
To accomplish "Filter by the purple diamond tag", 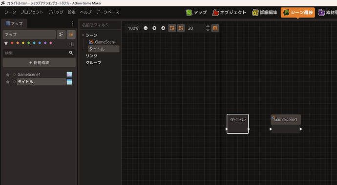I will pyautogui.click(x=45, y=43).
